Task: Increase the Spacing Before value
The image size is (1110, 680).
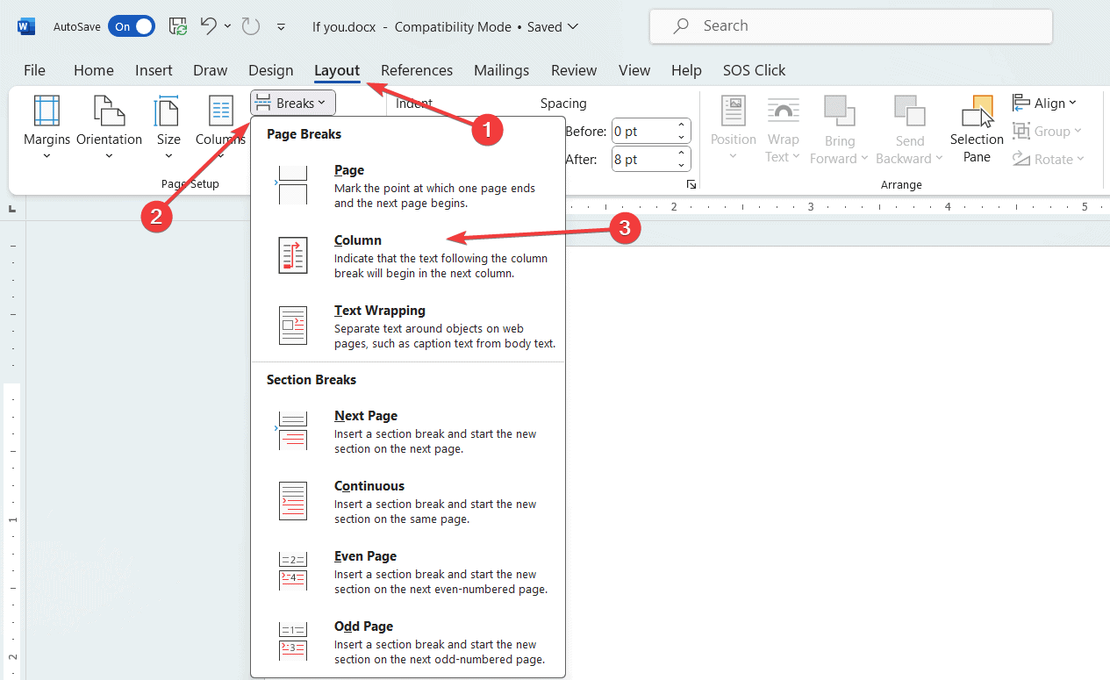Action: 682,126
